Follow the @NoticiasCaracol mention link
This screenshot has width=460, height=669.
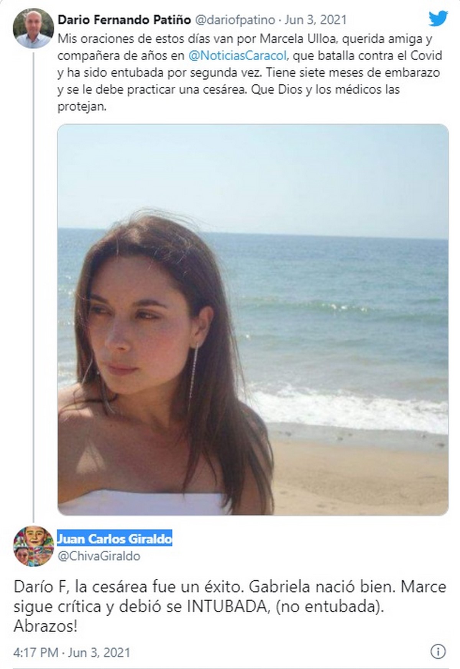237,56
